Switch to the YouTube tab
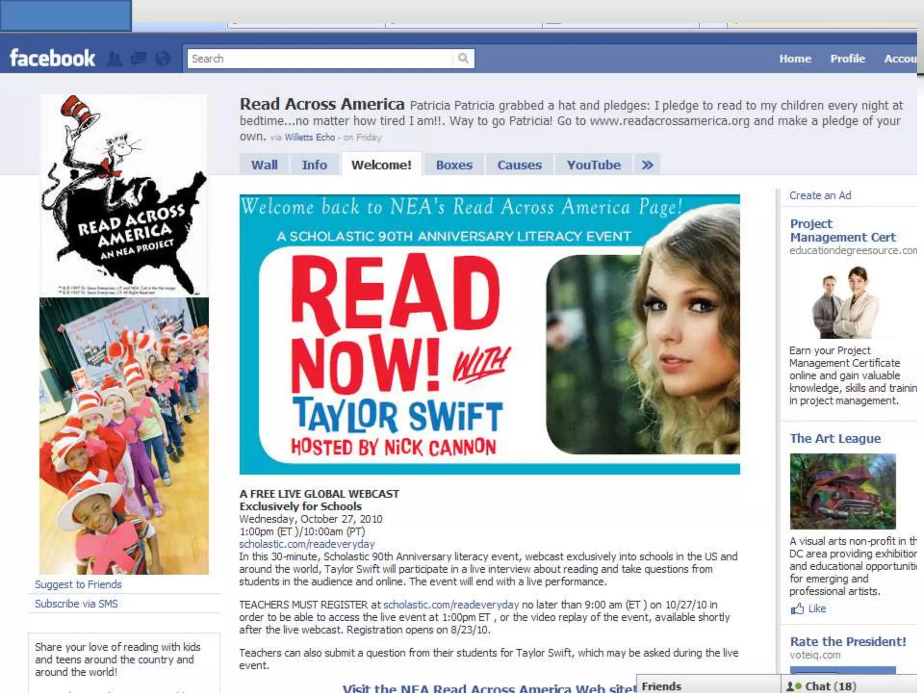This screenshot has width=924, height=693. coord(594,165)
